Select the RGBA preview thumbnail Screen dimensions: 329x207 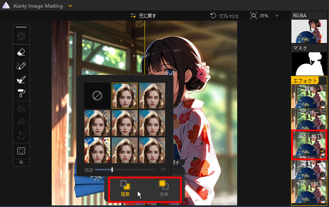(309, 31)
